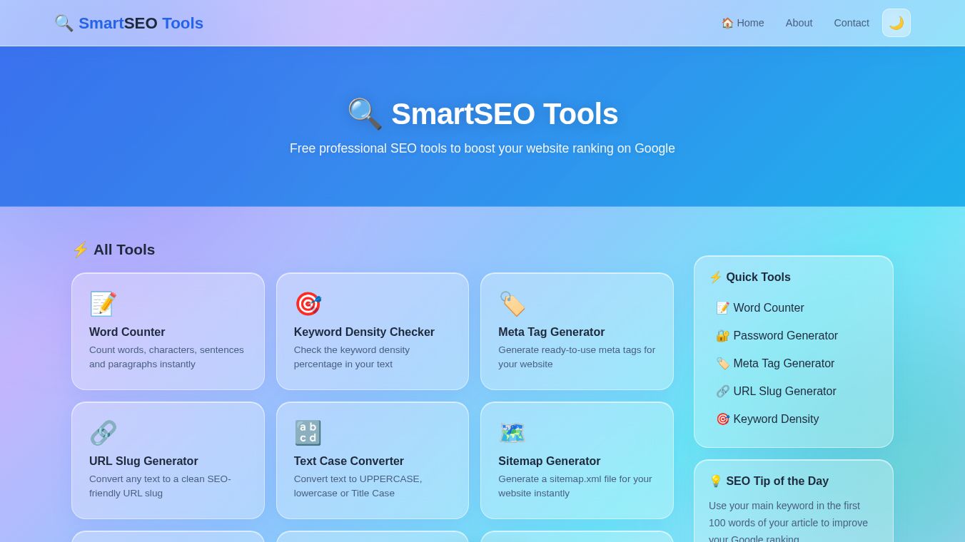
Task: Click text 'Generate a sitemap.xml file for your'
Action: (x=575, y=479)
